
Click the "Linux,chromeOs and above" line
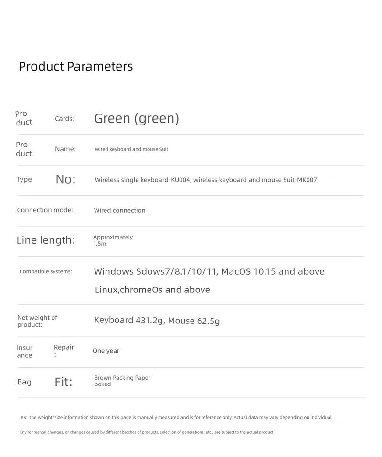[152, 290]
